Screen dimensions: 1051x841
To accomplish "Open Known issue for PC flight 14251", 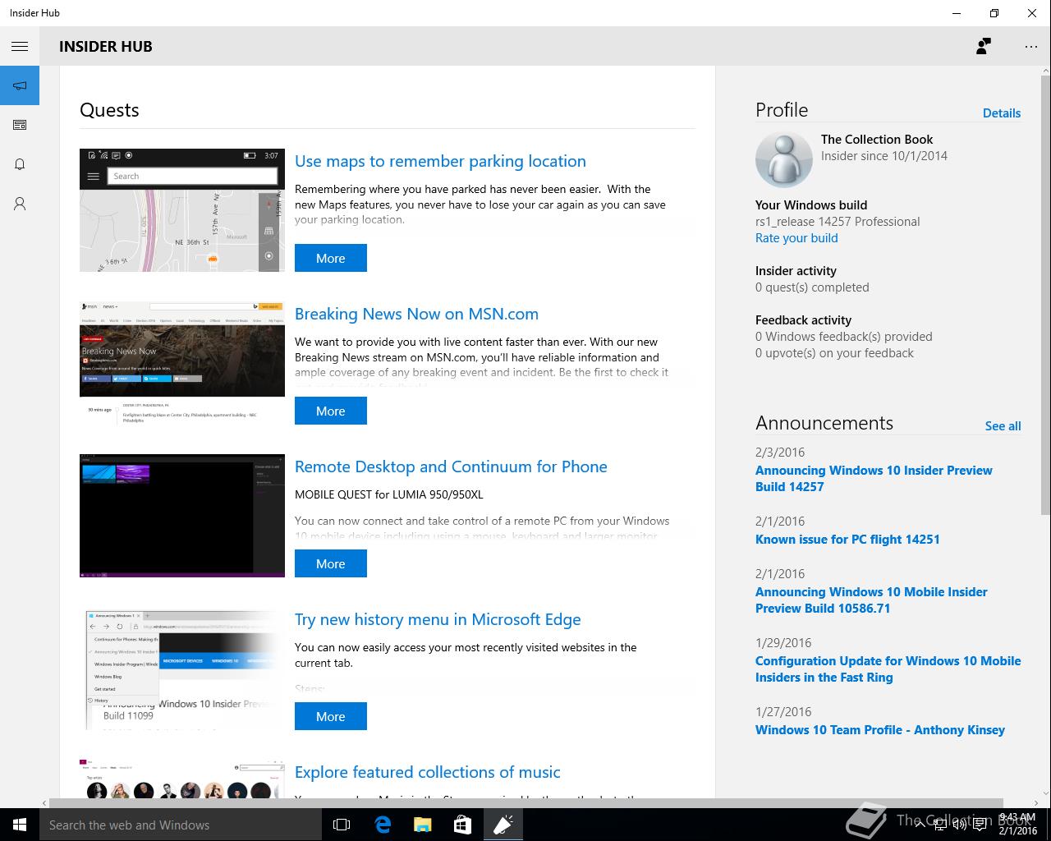I will click(847, 540).
